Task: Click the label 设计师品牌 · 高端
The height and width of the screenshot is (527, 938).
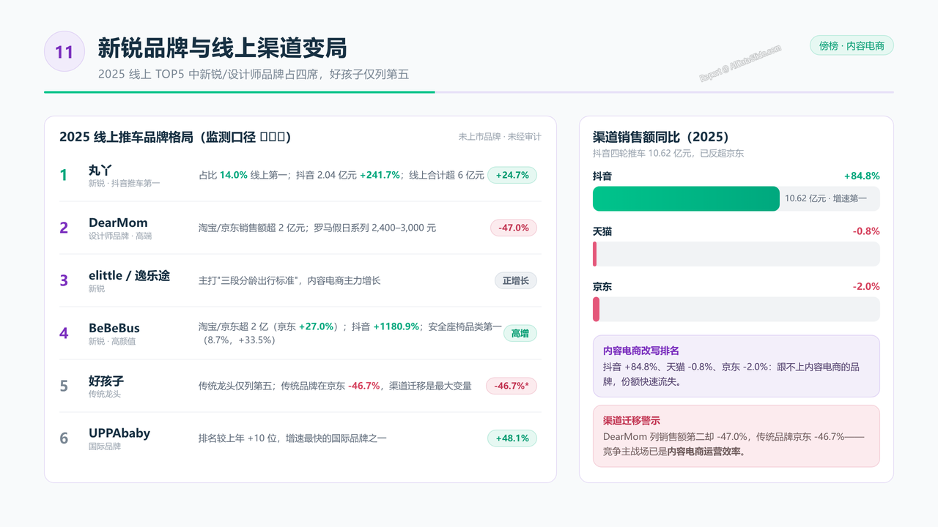Action: (x=120, y=236)
